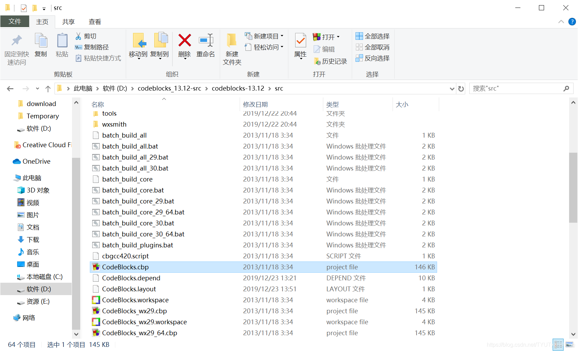This screenshot has width=578, height=351.
Task: Open 本地磁盘 (C:) in navigation pane
Action: point(40,277)
